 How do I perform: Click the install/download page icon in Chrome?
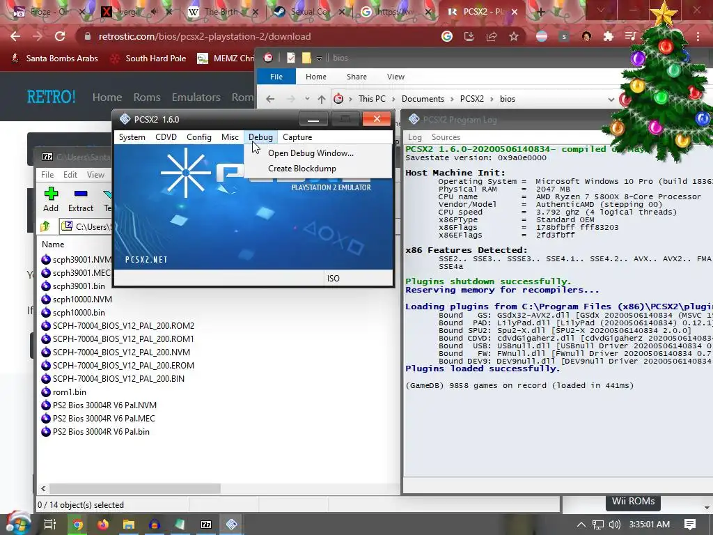click(469, 36)
